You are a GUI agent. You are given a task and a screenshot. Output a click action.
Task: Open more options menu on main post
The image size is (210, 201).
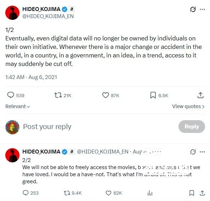[202, 9]
